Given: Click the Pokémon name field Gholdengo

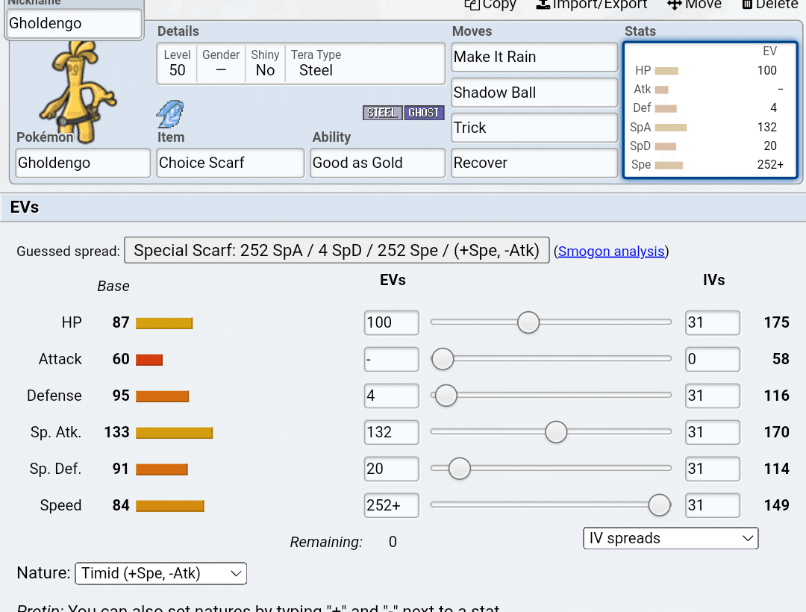Looking at the screenshot, I should 83,163.
